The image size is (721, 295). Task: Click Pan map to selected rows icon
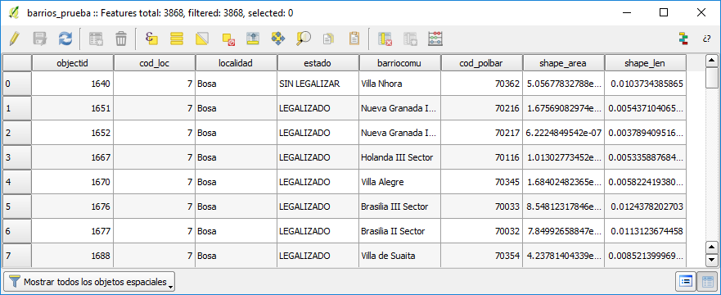(x=278, y=39)
